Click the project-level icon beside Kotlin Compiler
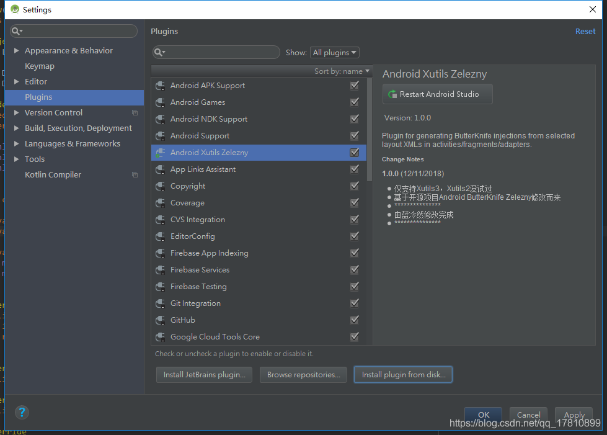This screenshot has height=435, width=607. click(135, 175)
